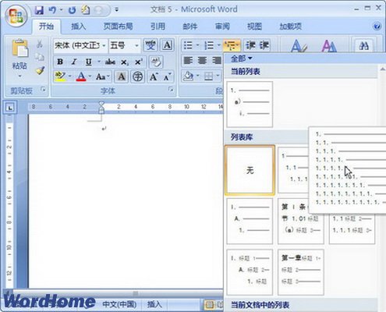Clear formatting with the eraser icon
386x312 pixels.
point(156,62)
